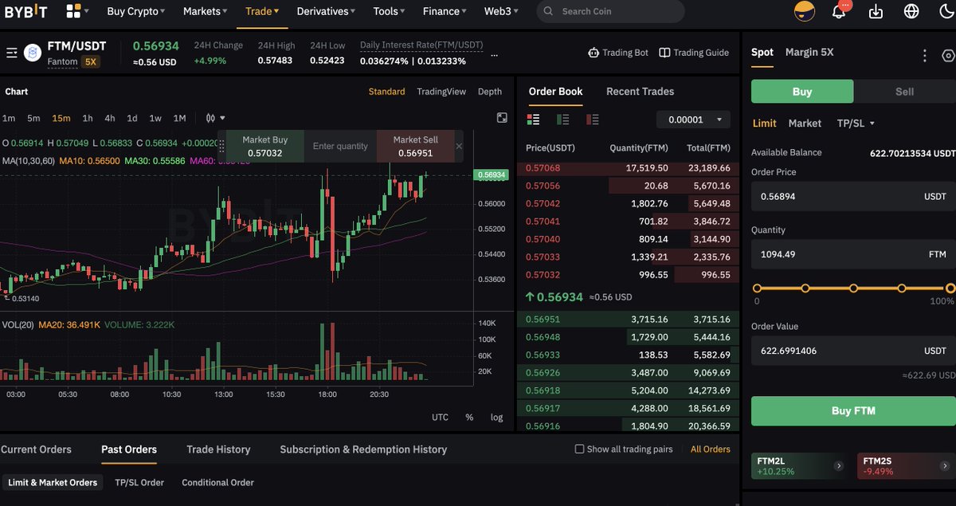Open the apps grid menu icon
The width and height of the screenshot is (956, 506).
73,11
